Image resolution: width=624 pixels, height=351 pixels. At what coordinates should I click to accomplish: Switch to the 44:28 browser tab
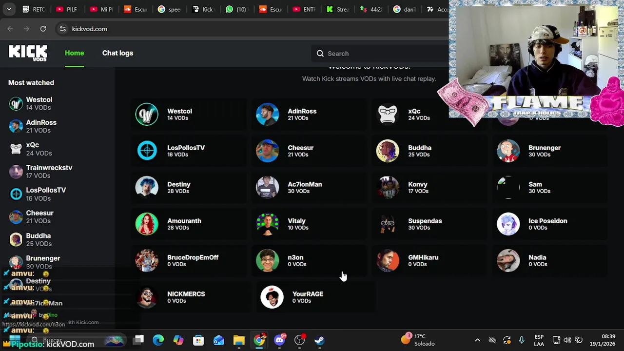(x=371, y=9)
